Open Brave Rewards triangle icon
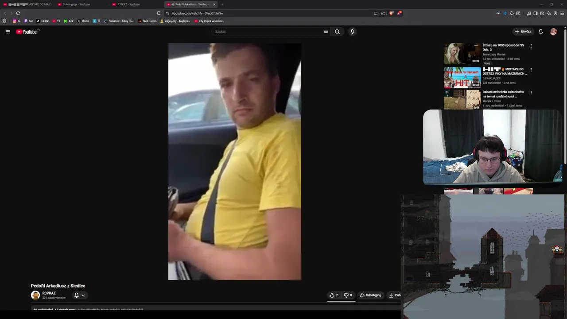Image resolution: width=567 pixels, height=319 pixels. click(x=399, y=13)
